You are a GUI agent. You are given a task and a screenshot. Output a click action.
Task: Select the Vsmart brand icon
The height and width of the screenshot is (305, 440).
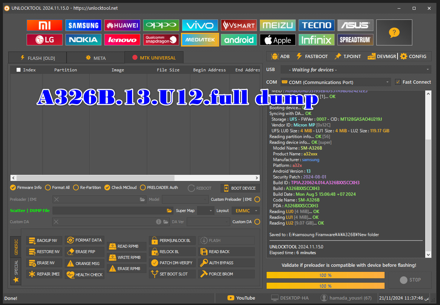(x=239, y=25)
